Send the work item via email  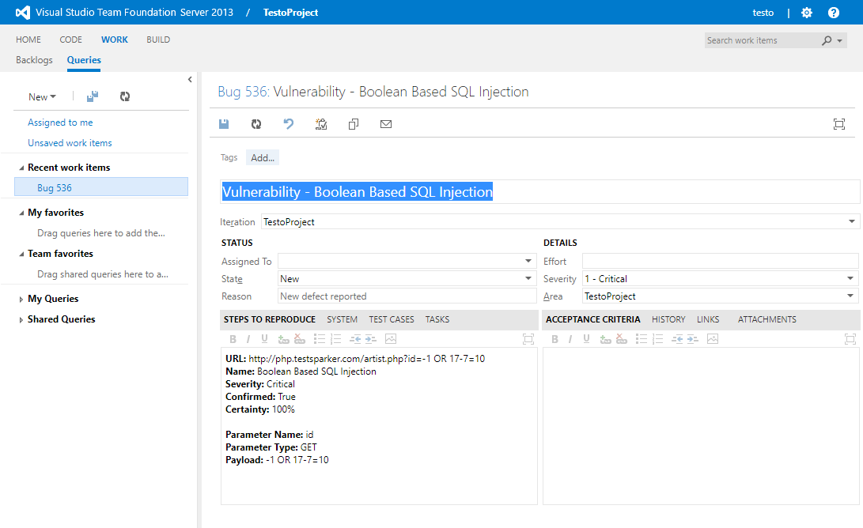[x=386, y=124]
